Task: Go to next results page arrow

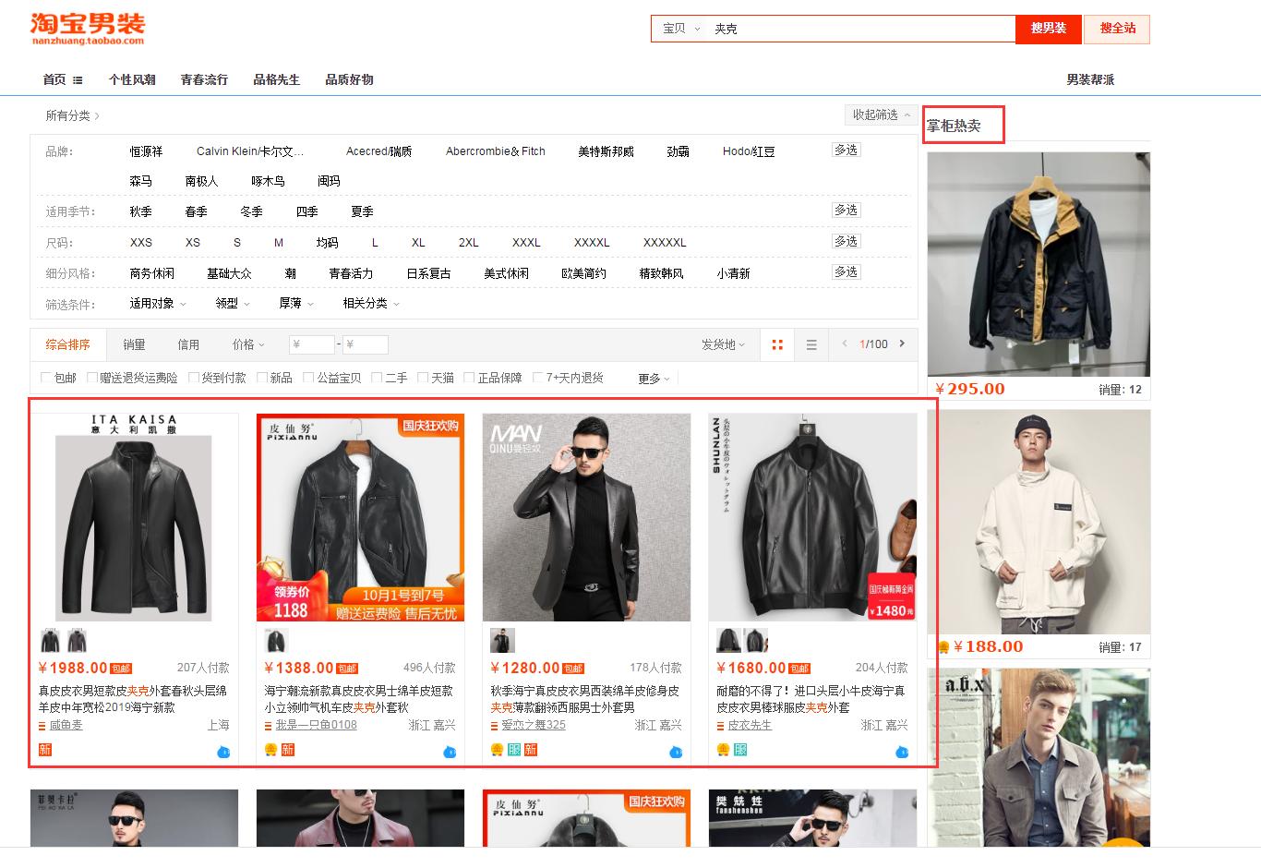Action: pos(900,344)
